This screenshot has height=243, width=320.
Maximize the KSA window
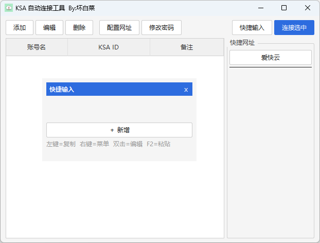(284, 8)
